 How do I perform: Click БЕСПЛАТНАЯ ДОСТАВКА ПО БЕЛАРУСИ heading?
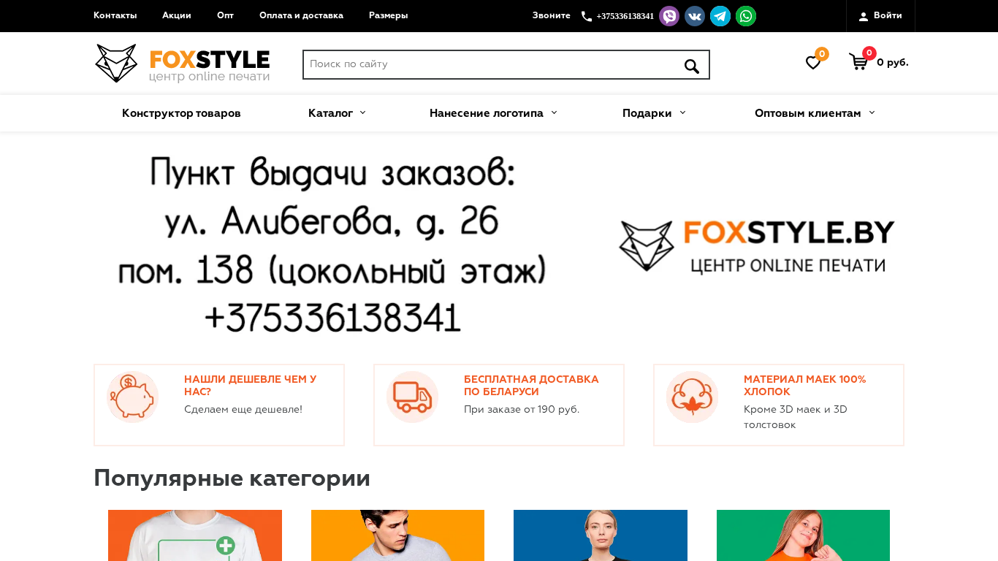531,386
